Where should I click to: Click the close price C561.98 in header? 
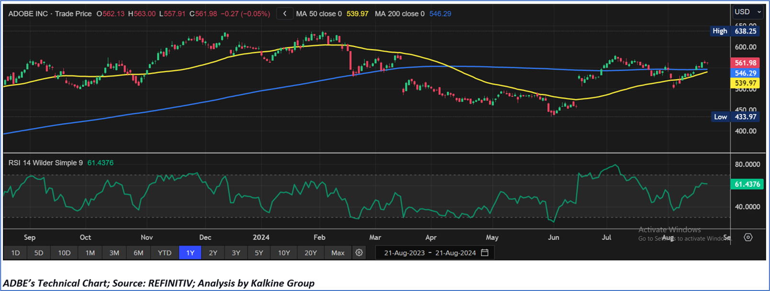coord(203,14)
